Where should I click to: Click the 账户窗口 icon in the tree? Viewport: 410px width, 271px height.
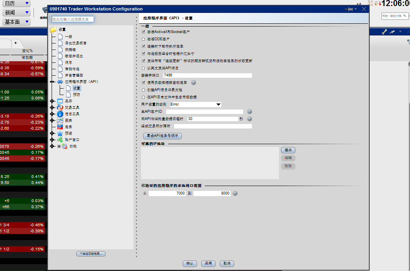tap(60, 140)
